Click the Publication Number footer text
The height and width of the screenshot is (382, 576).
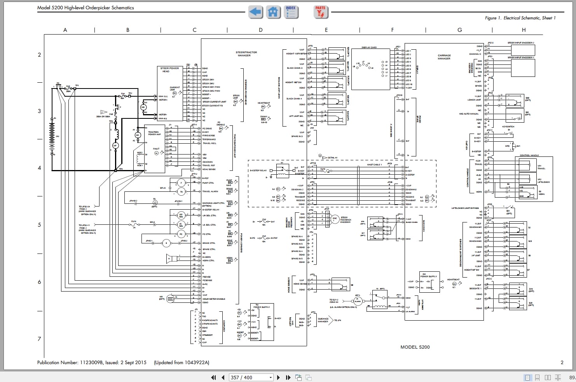tap(92, 362)
